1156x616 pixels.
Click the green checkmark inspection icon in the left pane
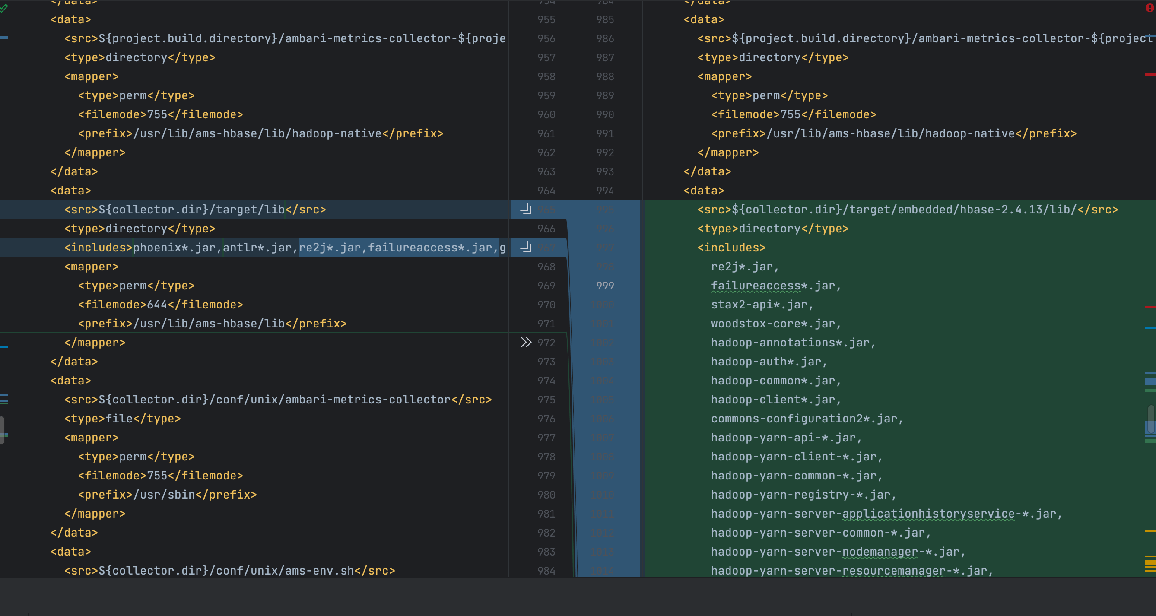coord(4,8)
